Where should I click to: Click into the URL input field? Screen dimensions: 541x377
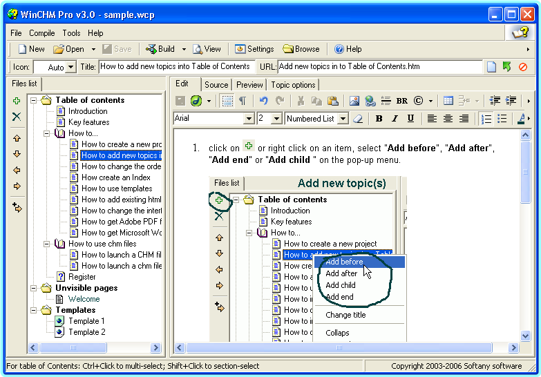click(x=380, y=66)
